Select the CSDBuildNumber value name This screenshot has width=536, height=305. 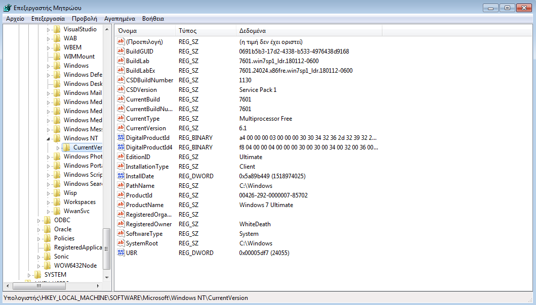[x=149, y=80]
